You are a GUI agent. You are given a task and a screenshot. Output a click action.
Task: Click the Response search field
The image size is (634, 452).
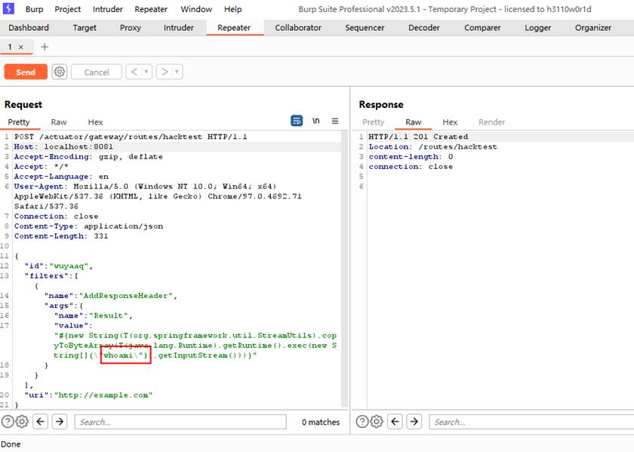point(531,422)
